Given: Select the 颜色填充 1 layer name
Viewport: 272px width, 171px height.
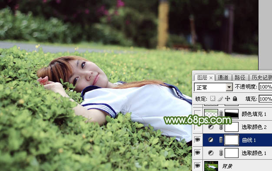Looking at the screenshot, I should point(254,114).
